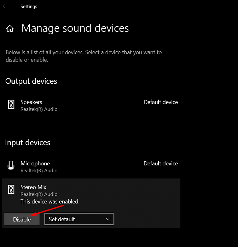
Task: Click the Settings window title
Action: point(29,7)
